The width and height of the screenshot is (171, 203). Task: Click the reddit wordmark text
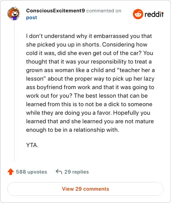pos(154,14)
